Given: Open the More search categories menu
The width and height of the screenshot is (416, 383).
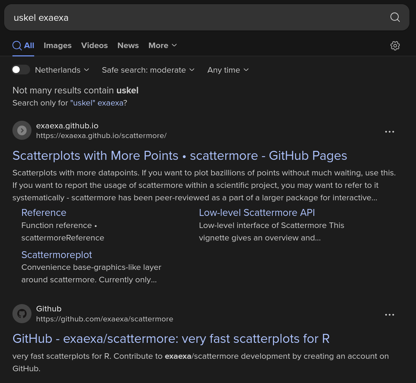Looking at the screenshot, I should point(162,46).
